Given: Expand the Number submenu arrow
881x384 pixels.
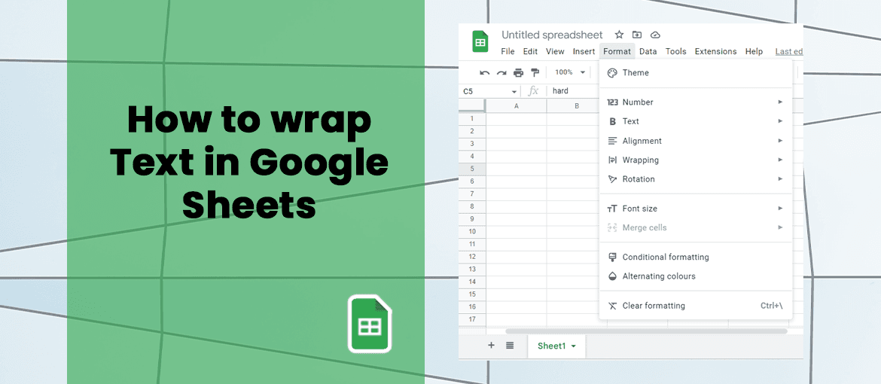Looking at the screenshot, I should coord(780,102).
